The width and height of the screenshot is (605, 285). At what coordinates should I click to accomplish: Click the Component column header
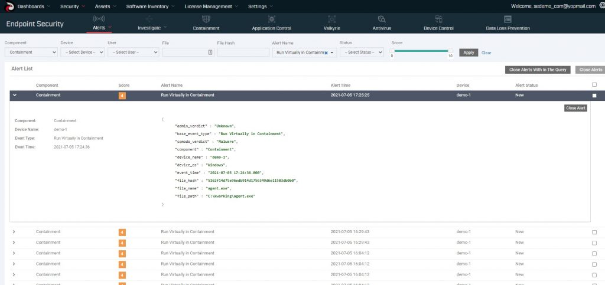[x=47, y=85]
